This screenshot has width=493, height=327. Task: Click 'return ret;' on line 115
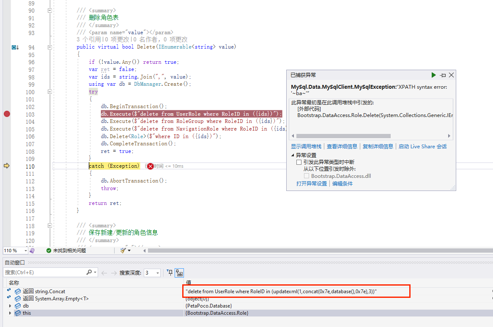tap(105, 203)
